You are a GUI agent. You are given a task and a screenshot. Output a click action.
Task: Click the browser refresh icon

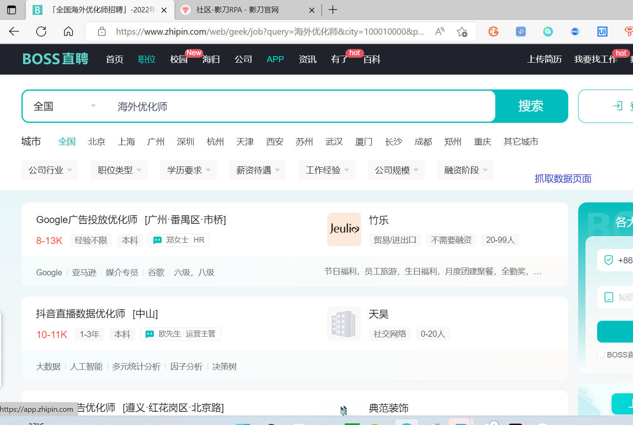click(41, 32)
